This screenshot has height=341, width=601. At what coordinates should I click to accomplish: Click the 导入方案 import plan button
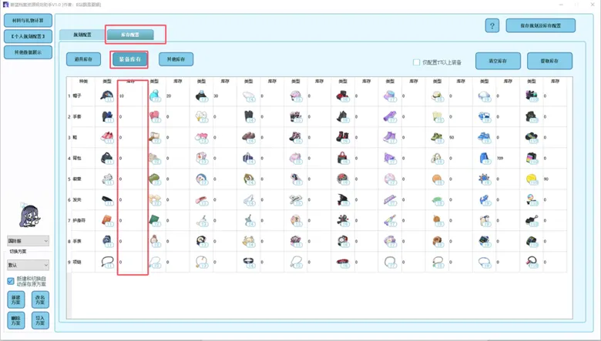pos(40,320)
